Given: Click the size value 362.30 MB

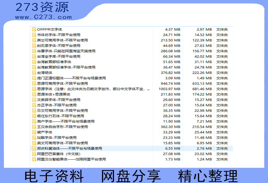Looking at the screenshot, I should coord(171,127).
